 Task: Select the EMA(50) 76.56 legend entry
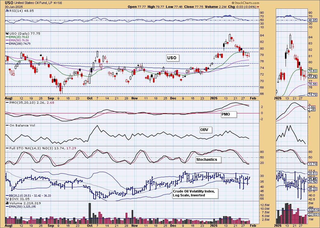coord(19,40)
